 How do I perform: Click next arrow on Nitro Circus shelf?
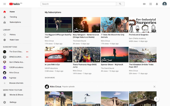[156, 99]
